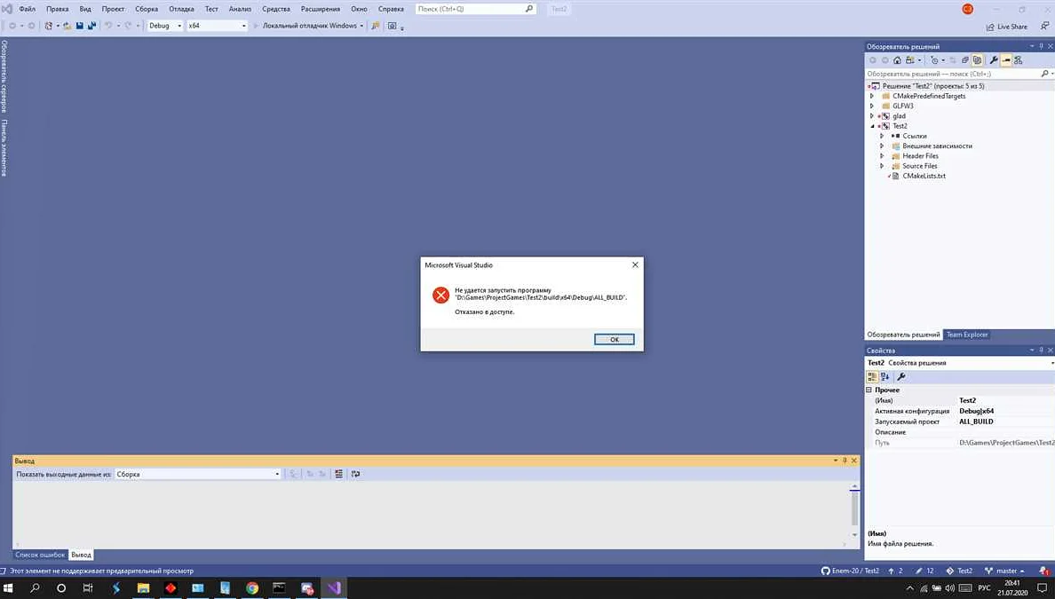Click the Output panel vertical scrollbar
This screenshot has width=1055, height=599.
point(855,510)
